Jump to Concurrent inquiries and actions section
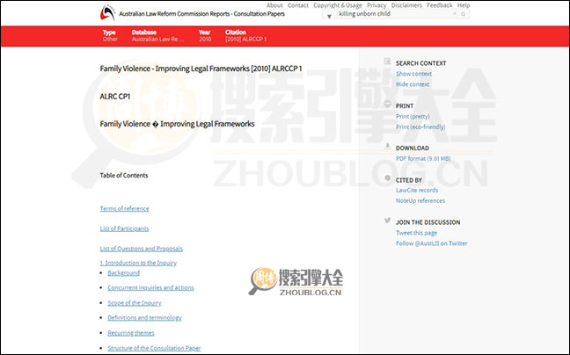The image size is (570, 355). 150,287
